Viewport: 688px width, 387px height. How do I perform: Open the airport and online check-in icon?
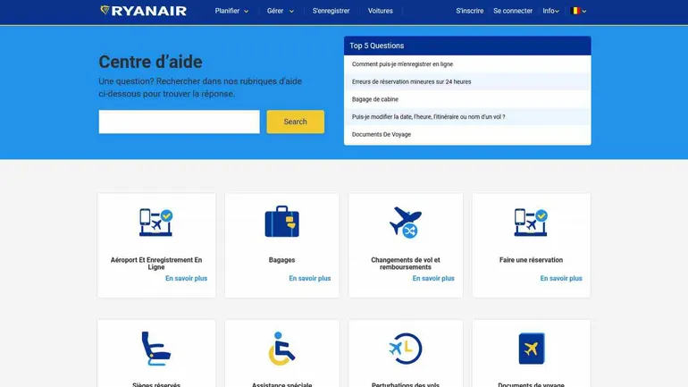(x=156, y=223)
